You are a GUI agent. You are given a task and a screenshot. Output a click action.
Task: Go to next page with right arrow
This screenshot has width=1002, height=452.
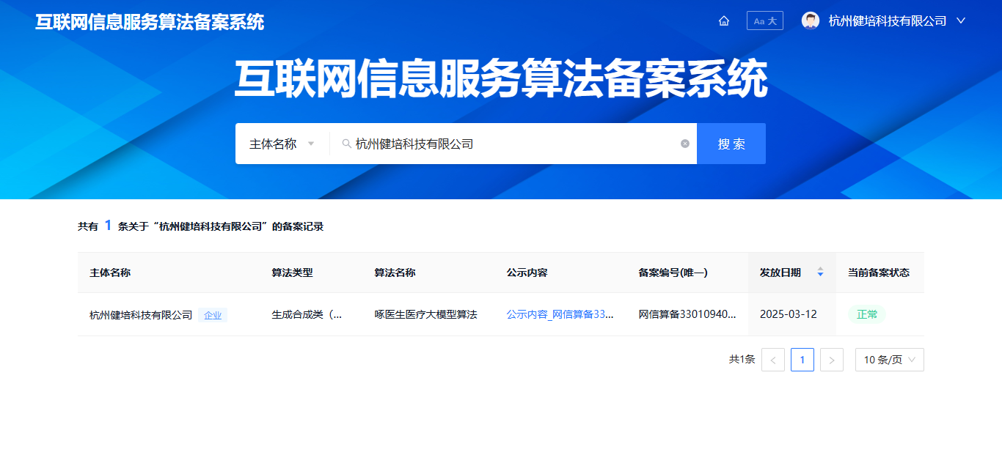pyautogui.click(x=831, y=360)
